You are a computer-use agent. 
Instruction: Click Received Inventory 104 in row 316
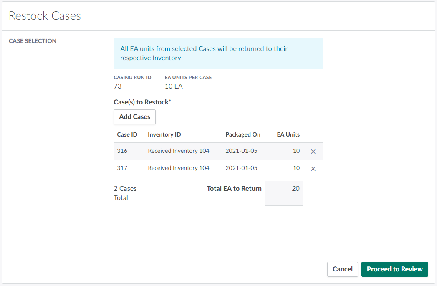(178, 151)
